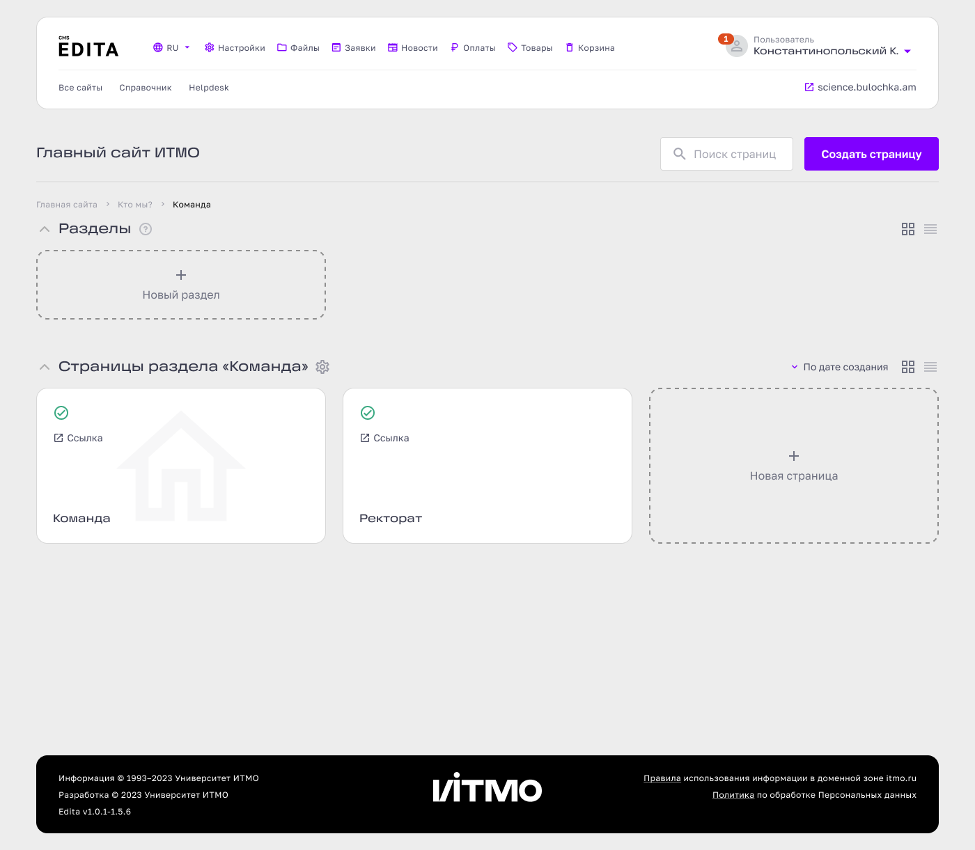Viewport: 975px width, 850px height.
Task: Switch Разделы to grid view
Action: coord(908,229)
